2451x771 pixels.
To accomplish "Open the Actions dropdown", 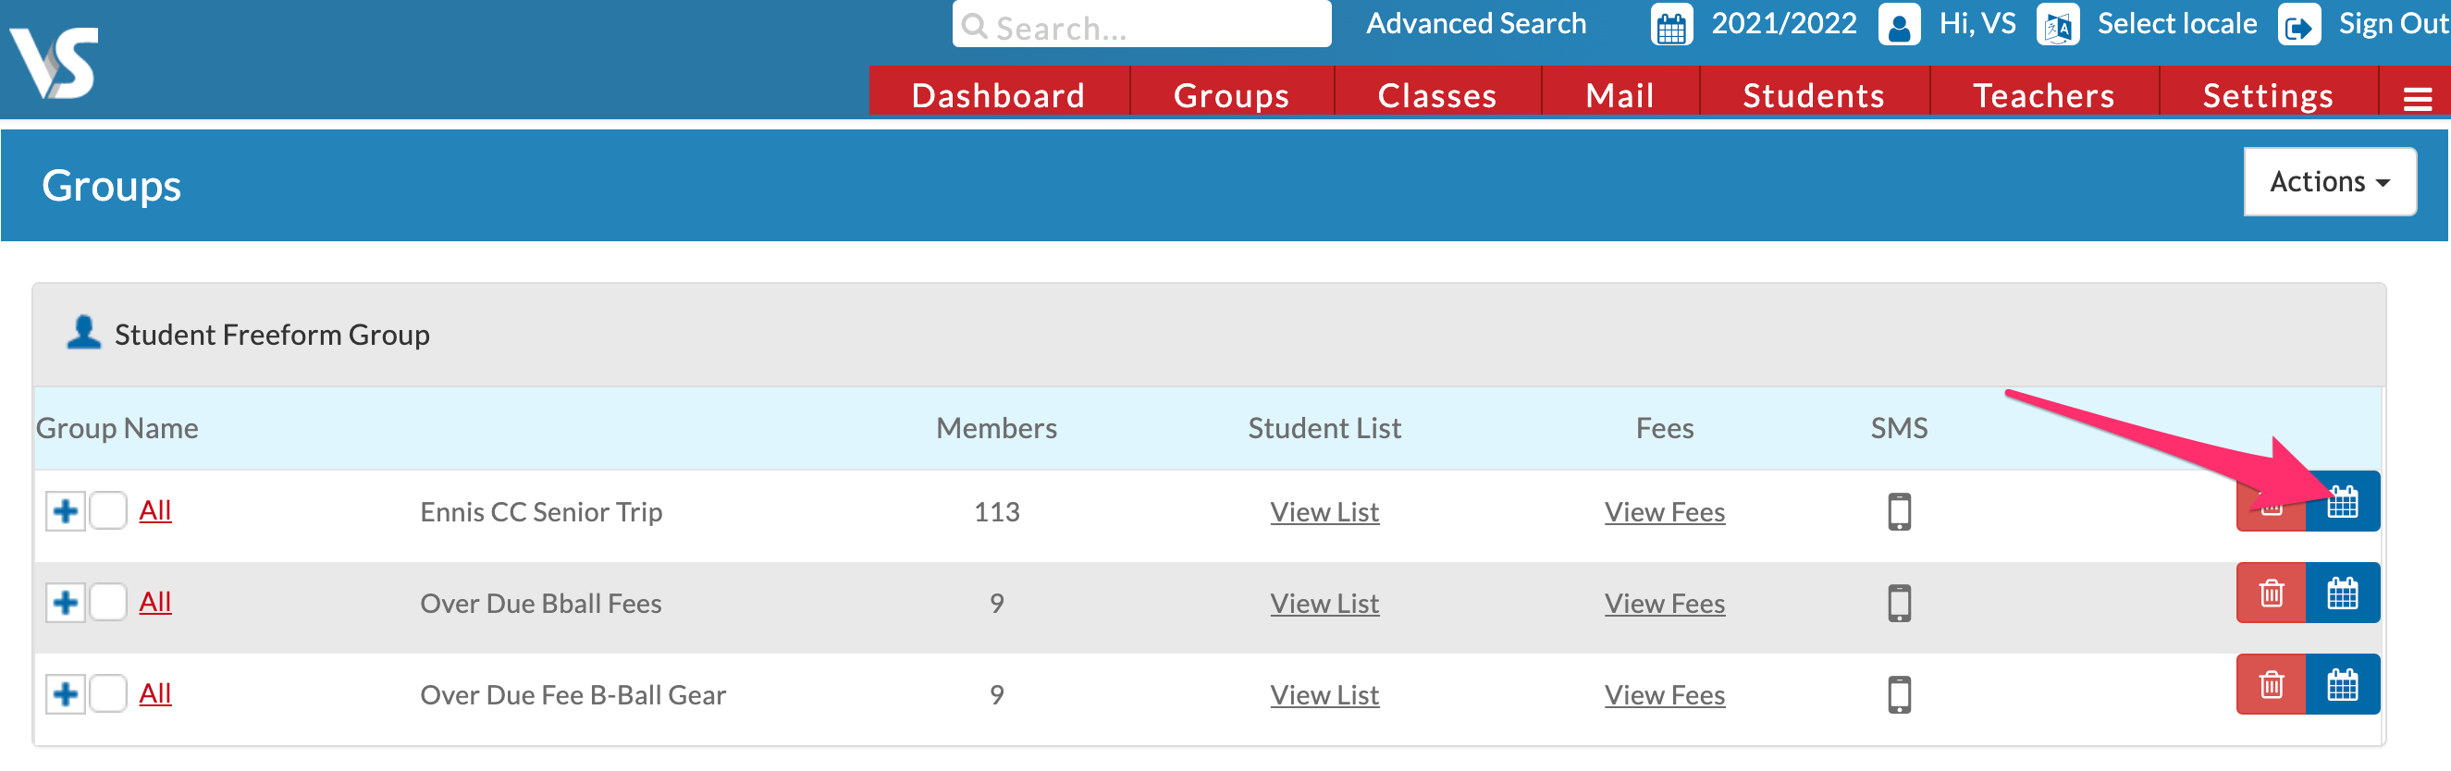I will 2329,181.
